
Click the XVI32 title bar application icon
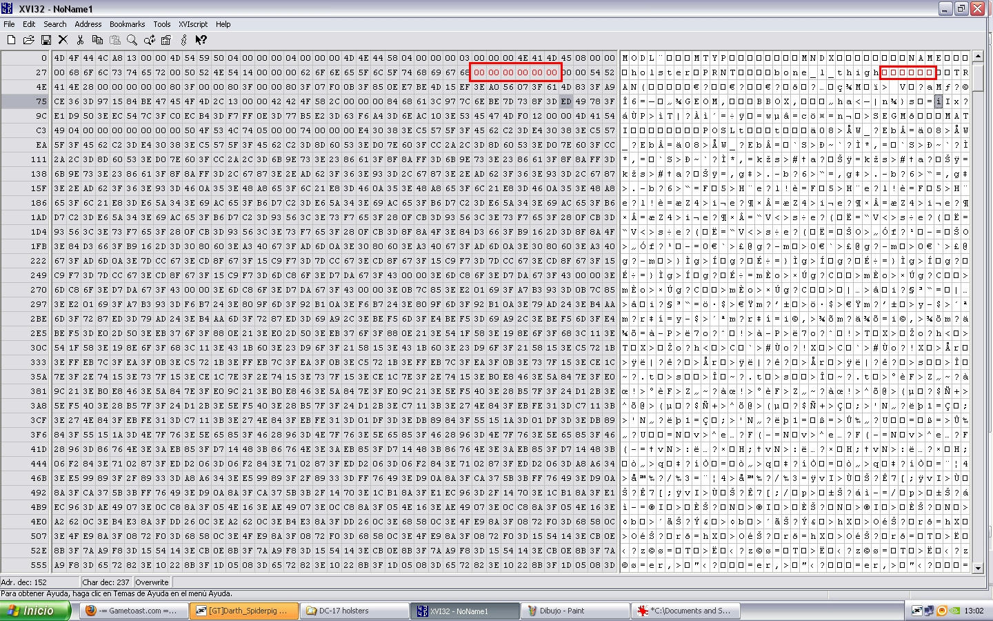pos(8,9)
